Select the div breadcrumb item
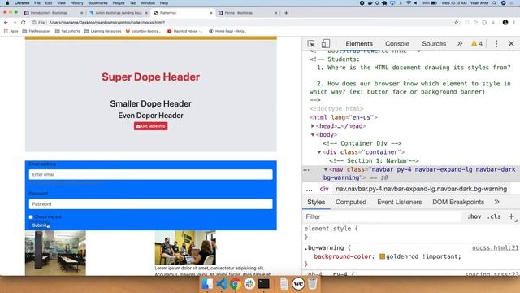The width and height of the screenshot is (520, 293). click(324, 189)
